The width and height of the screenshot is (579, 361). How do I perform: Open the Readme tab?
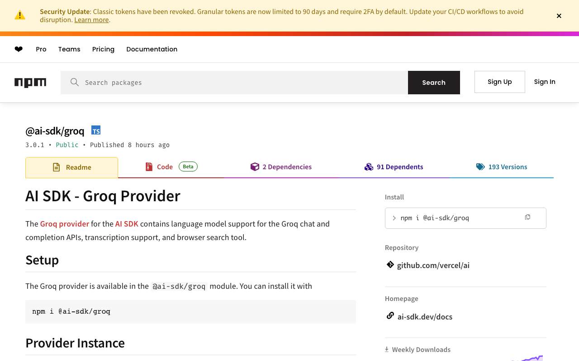pyautogui.click(x=72, y=167)
